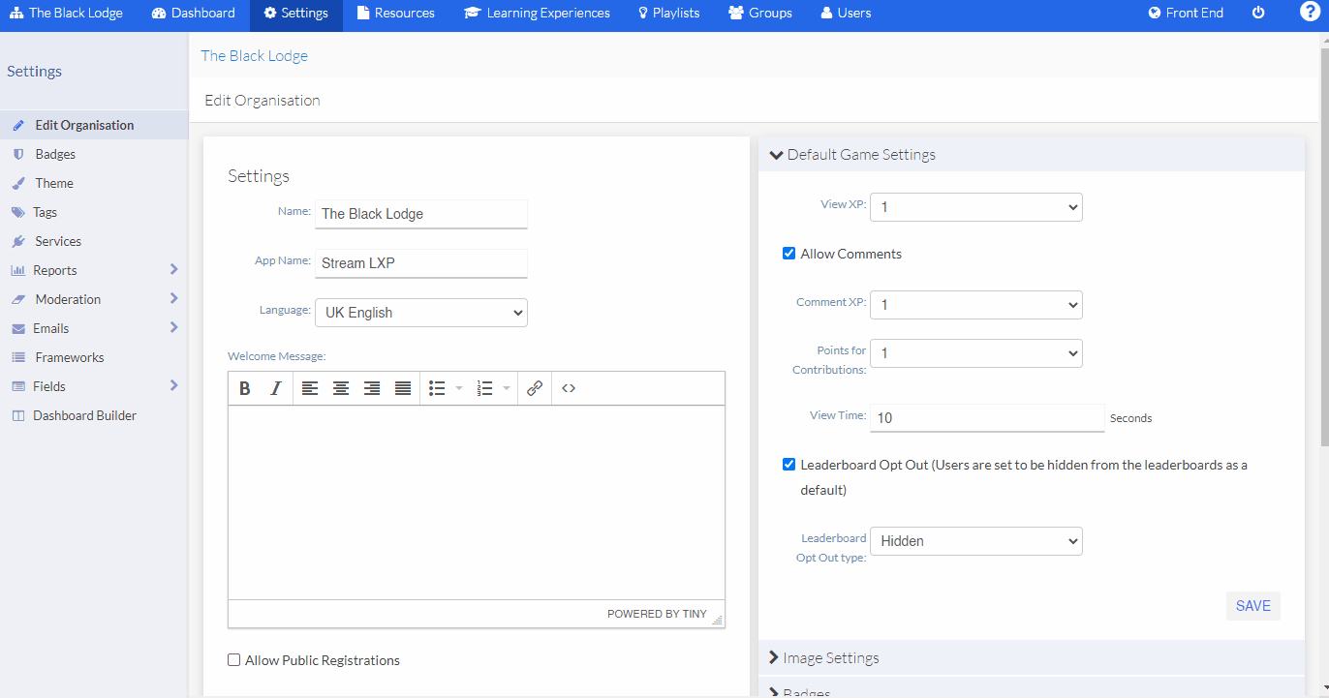Open the Language dropdown
Screen dimensions: 1329x698
[x=420, y=312]
